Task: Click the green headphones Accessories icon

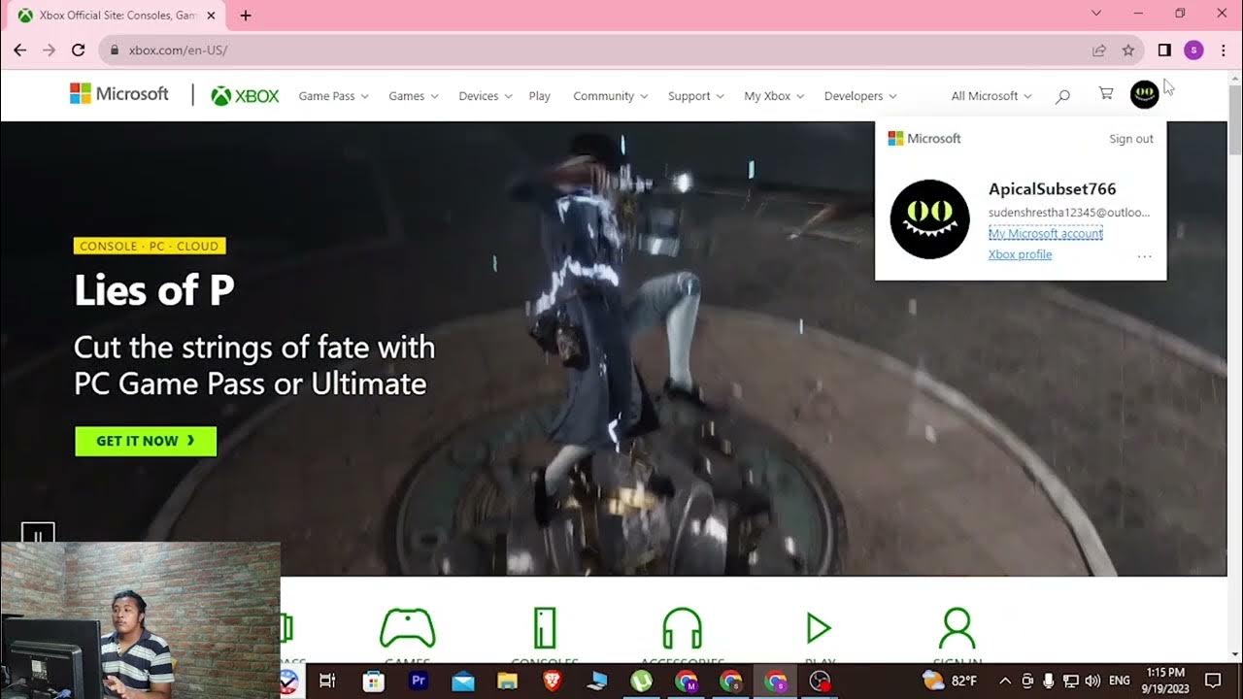Action: (x=682, y=628)
